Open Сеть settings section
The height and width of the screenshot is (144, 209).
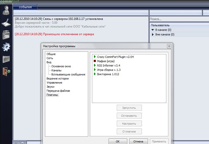50,58
